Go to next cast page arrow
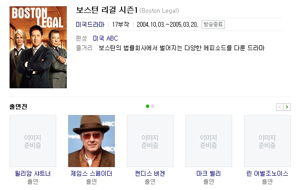Viewport: 296px width, 190px height. 287,107
